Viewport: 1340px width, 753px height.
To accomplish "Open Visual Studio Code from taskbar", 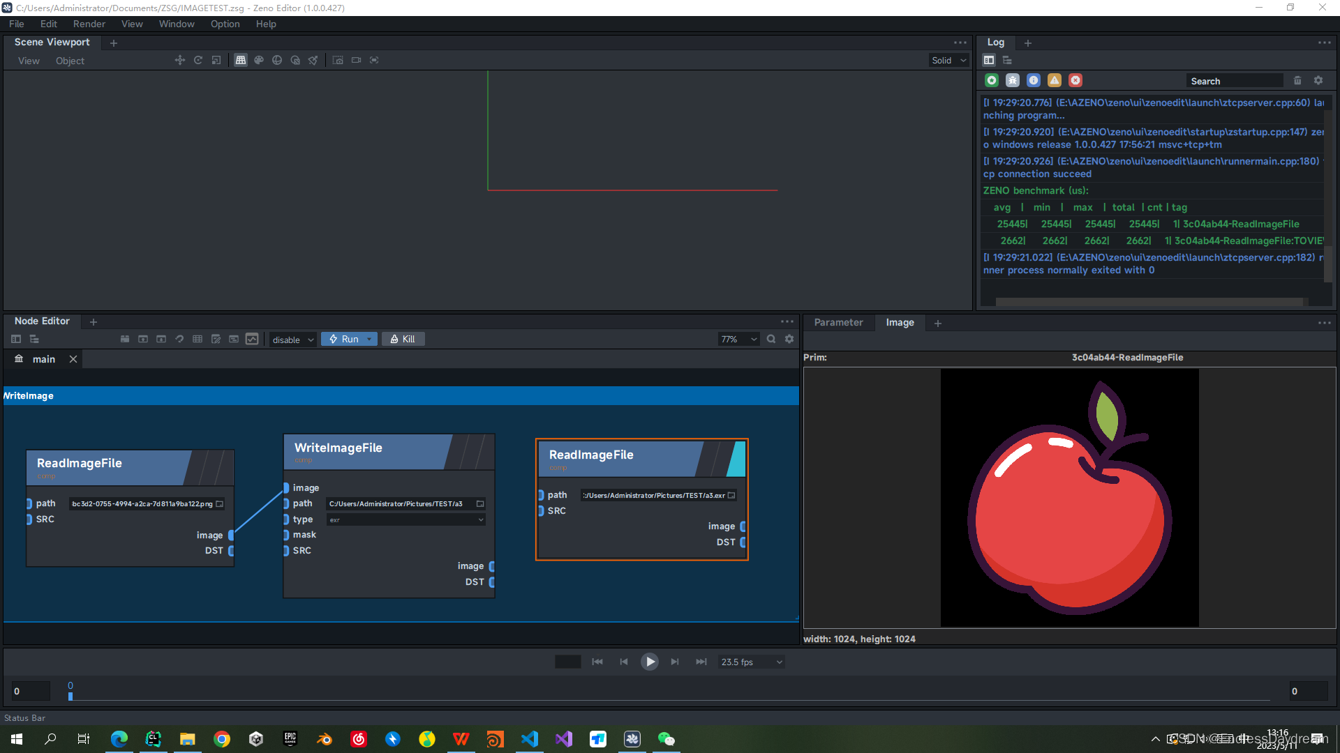I will pyautogui.click(x=530, y=739).
